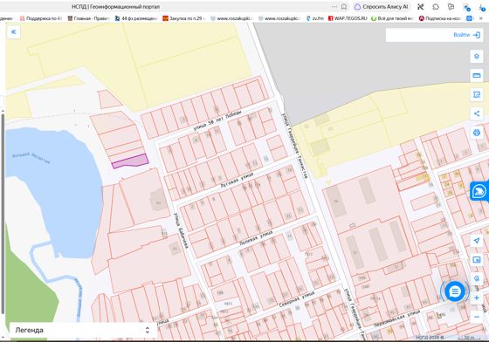Open the address bar three-dots menu
This screenshot has height=342, width=489.
334,7
